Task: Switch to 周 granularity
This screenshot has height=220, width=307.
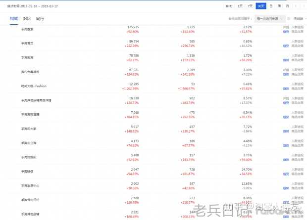Action: (279, 6)
